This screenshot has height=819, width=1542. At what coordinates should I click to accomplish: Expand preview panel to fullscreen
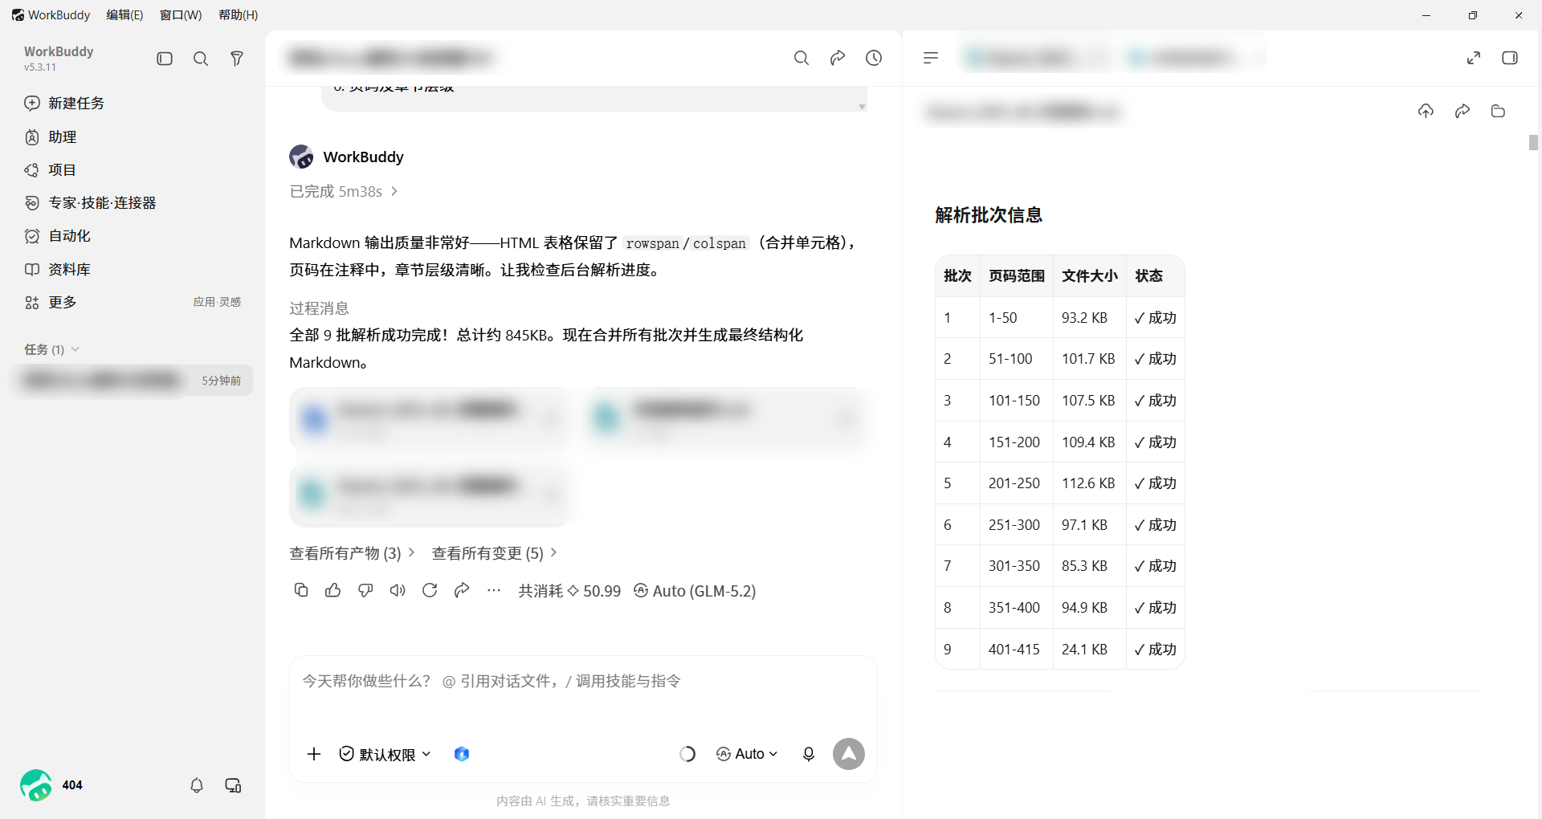tap(1474, 58)
